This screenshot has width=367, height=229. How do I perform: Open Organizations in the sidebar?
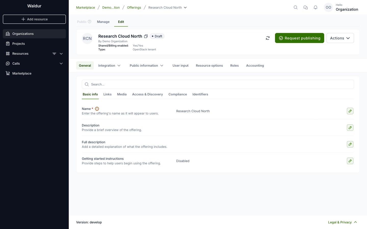(34, 34)
